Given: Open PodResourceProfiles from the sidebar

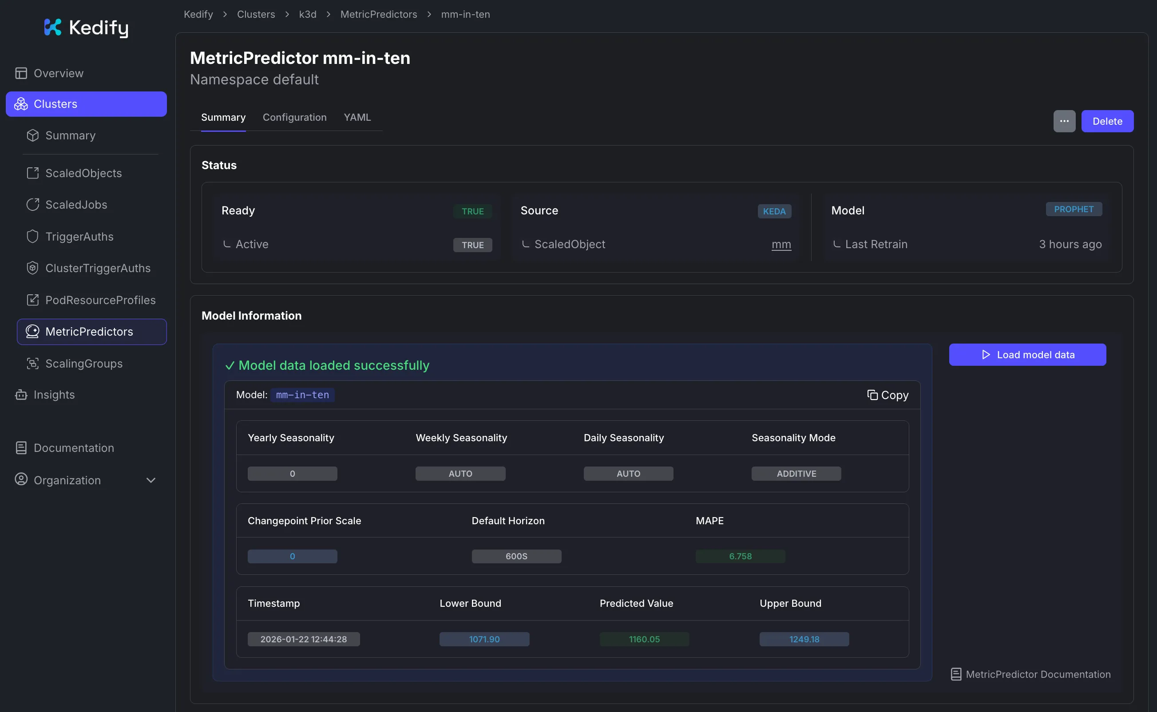Looking at the screenshot, I should (x=100, y=300).
